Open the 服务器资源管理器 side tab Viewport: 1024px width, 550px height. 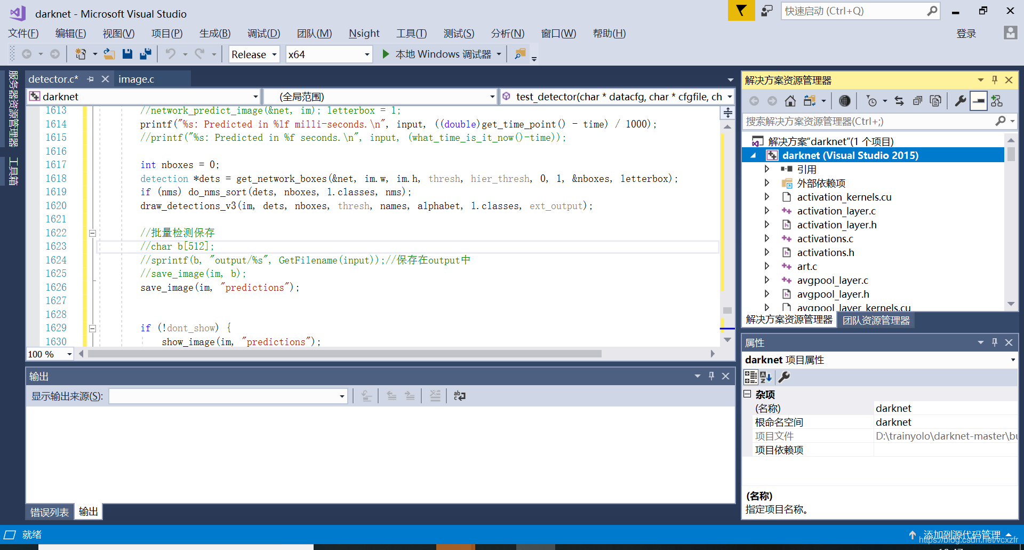coord(13,109)
